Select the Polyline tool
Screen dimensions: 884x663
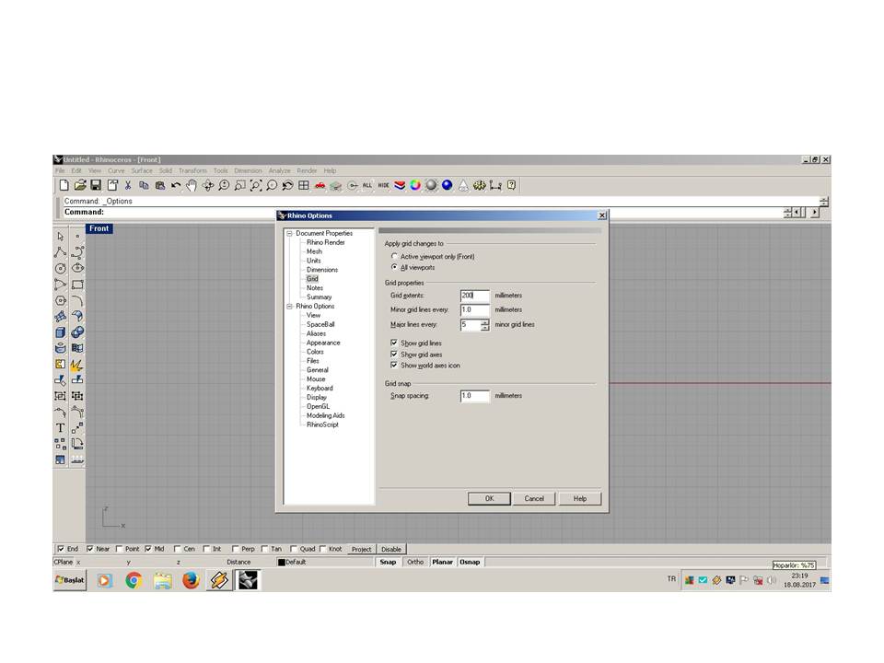click(61, 252)
